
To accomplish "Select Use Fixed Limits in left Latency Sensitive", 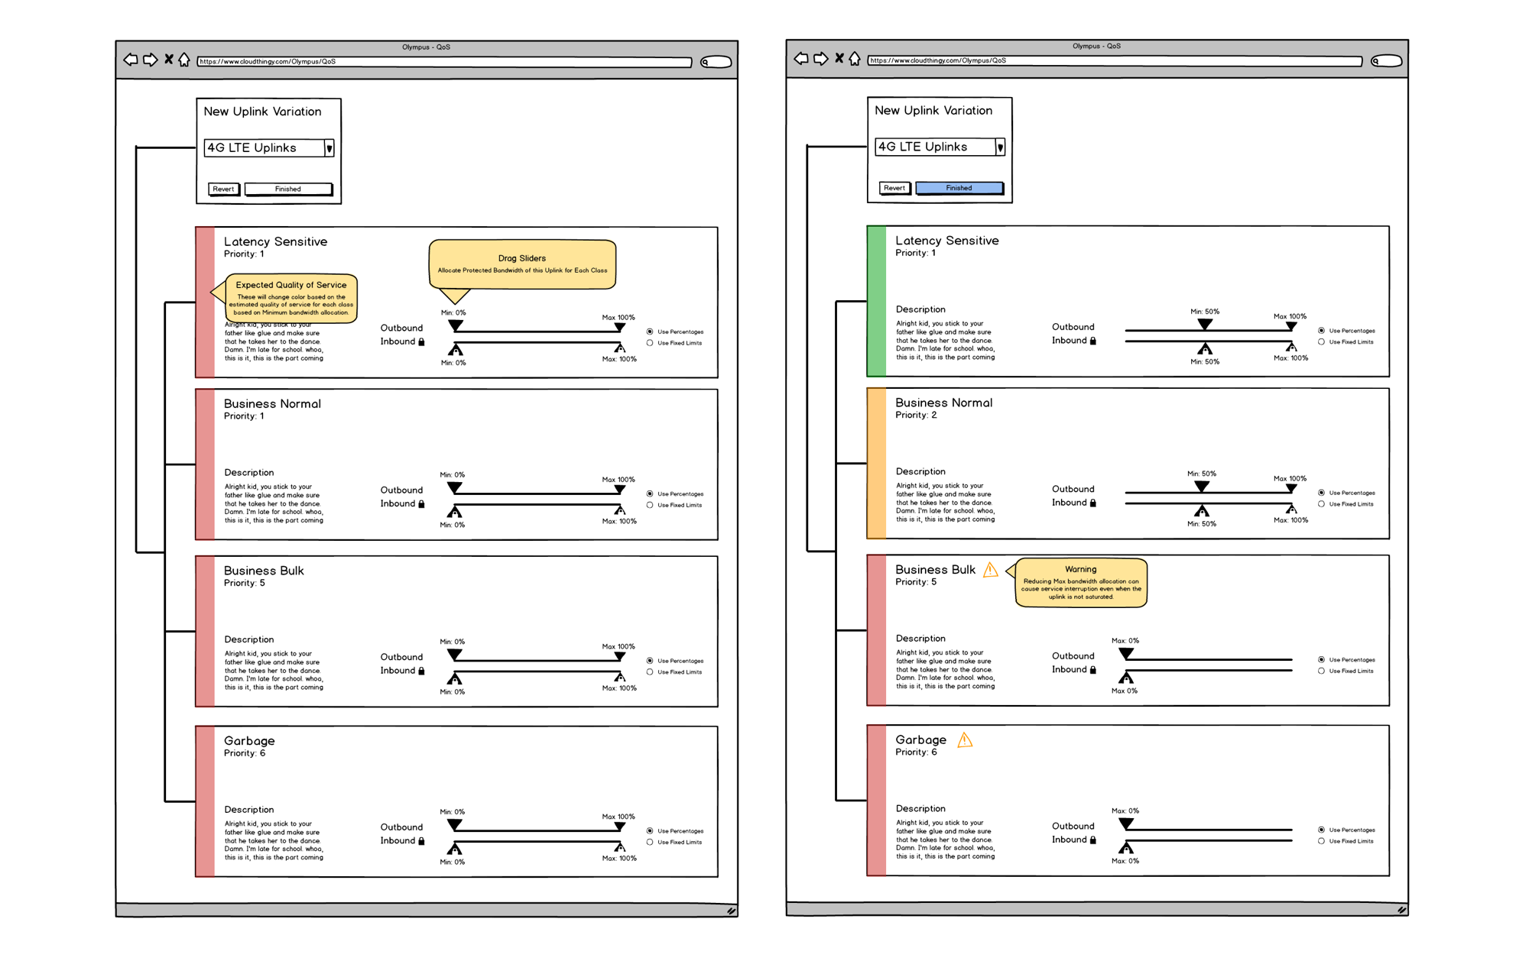I will pos(650,343).
